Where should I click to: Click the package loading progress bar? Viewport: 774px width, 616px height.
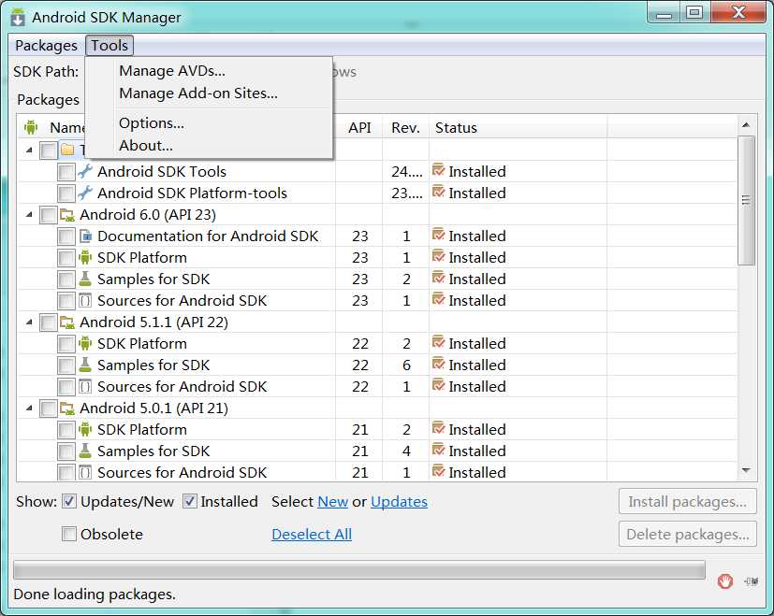click(x=358, y=570)
